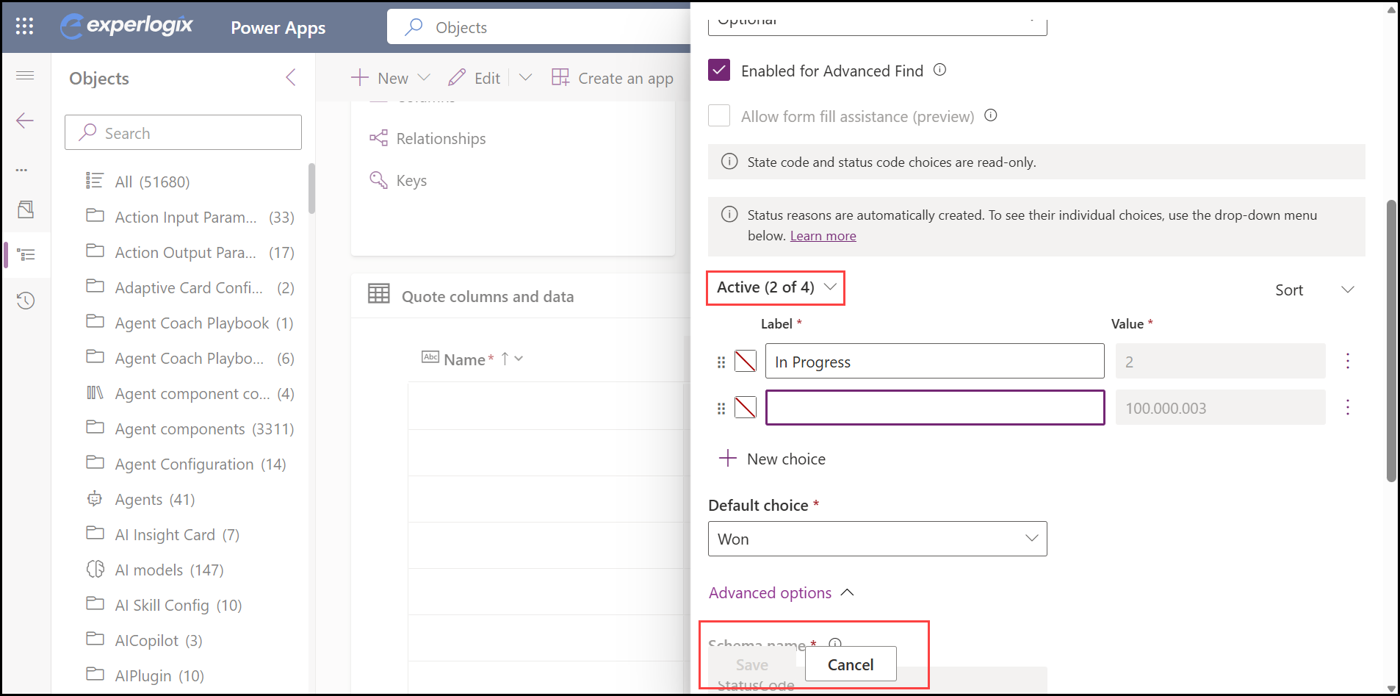Open the Sort dropdown
This screenshot has height=696, width=1400.
tap(1314, 290)
